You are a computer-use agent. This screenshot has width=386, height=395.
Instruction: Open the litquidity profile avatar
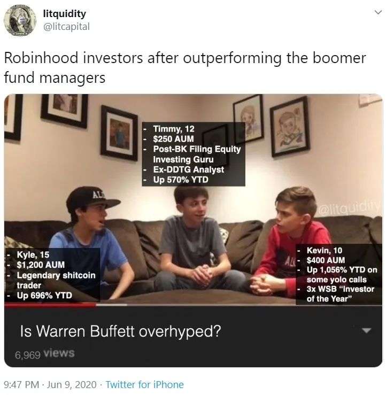pos(20,20)
